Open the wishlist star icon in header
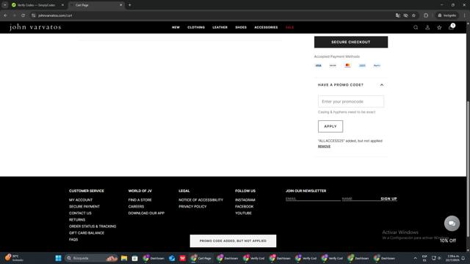 click(x=439, y=27)
